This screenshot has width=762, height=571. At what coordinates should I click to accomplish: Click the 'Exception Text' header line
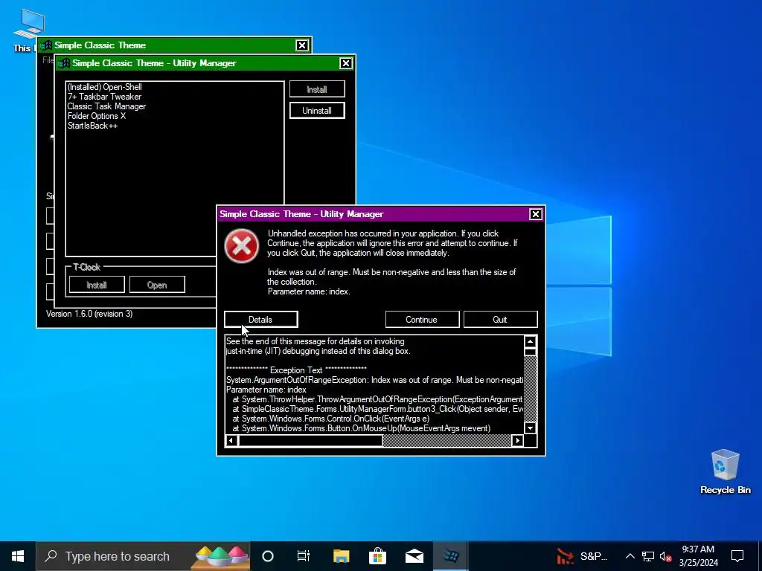click(x=296, y=370)
